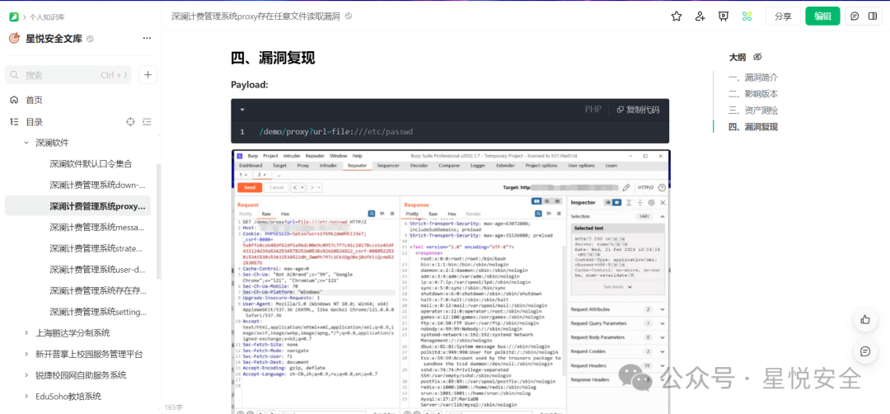Image resolution: width=890 pixels, height=414 pixels.
Task: Open the add collaborator icon
Action: [700, 16]
